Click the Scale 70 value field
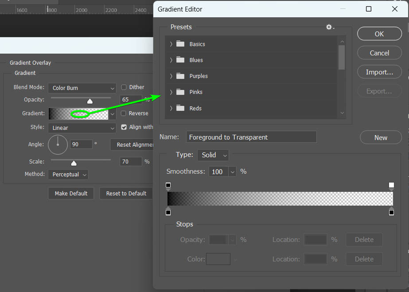This screenshot has width=409, height=292. tap(131, 162)
